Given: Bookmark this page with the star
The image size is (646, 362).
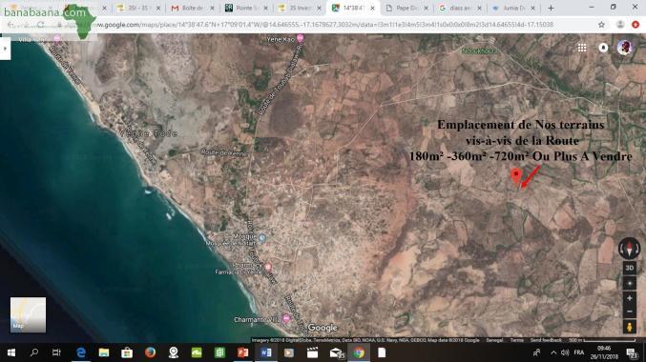Looking at the screenshot, I should (601, 25).
